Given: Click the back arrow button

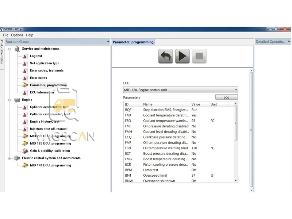Looking at the screenshot, I should pos(166,56).
